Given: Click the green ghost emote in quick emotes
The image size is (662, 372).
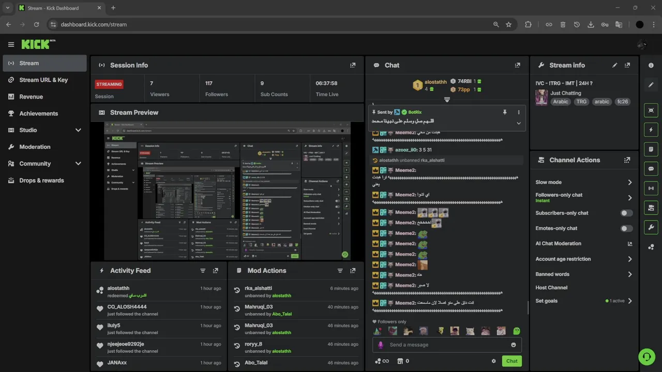Looking at the screenshot, I should coord(516,331).
